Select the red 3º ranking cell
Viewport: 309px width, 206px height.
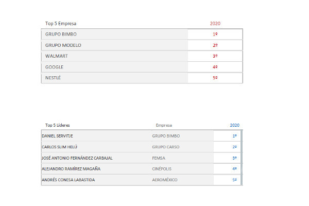coord(215,56)
